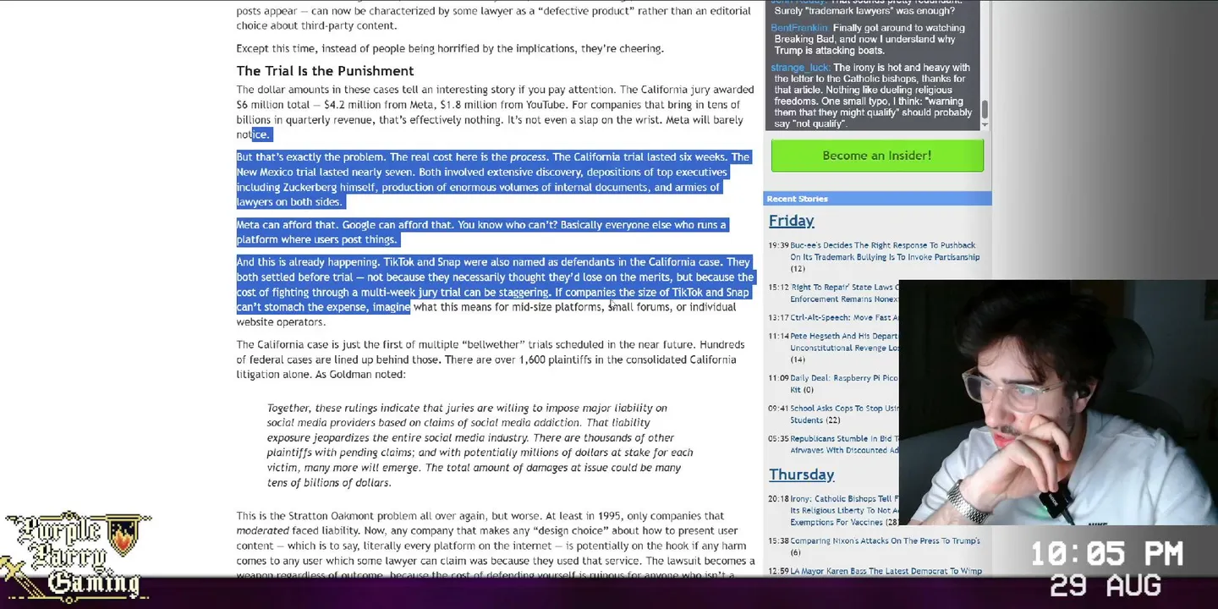
Task: Click the green Become an Insider! button
Action: [x=877, y=156]
